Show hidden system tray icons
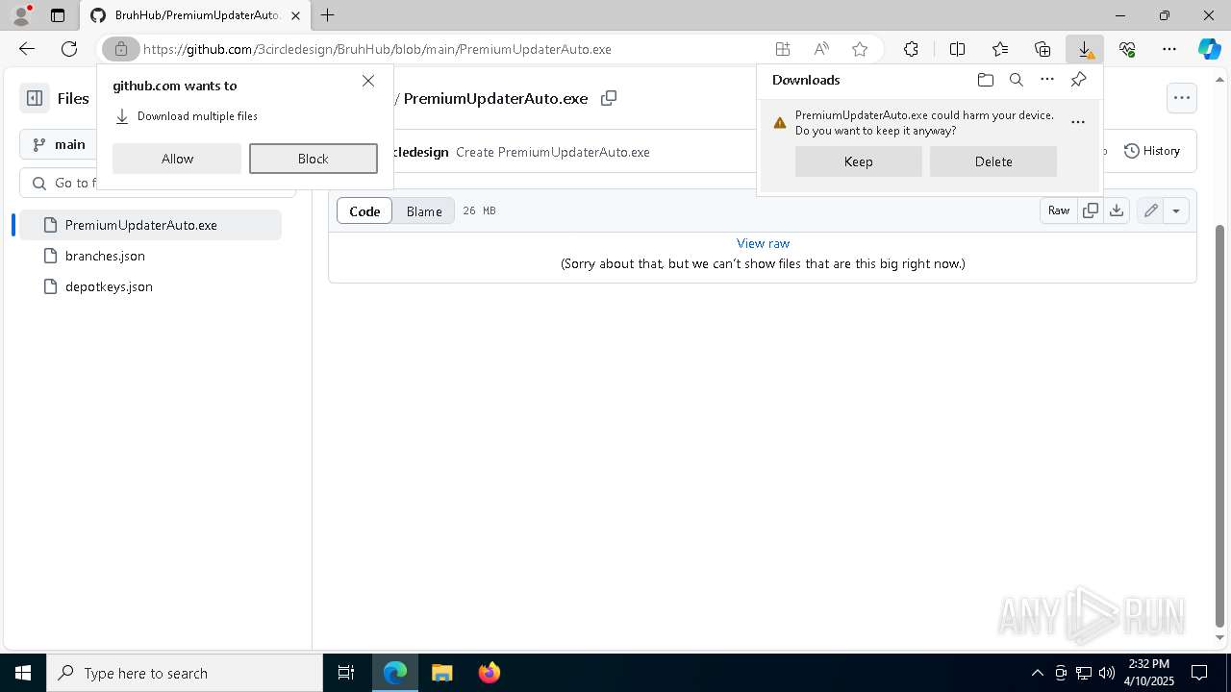The image size is (1231, 692). coord(1038,673)
